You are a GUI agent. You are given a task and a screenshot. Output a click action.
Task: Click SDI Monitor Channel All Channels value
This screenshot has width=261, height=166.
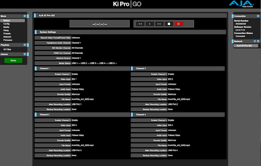tap(77, 48)
